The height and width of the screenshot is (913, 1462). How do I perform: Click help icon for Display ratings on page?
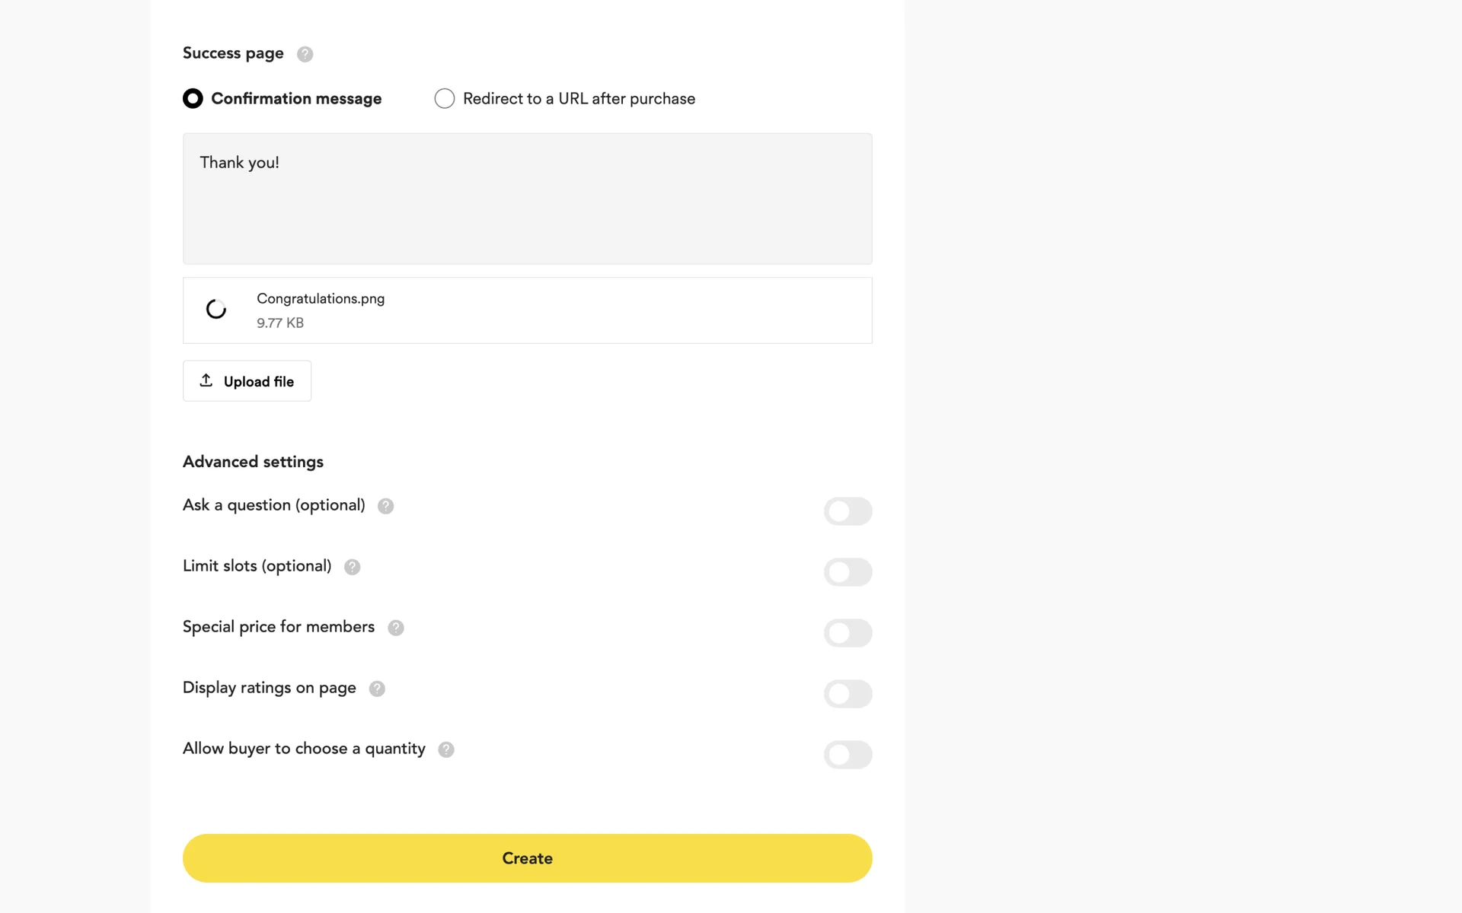coord(377,689)
